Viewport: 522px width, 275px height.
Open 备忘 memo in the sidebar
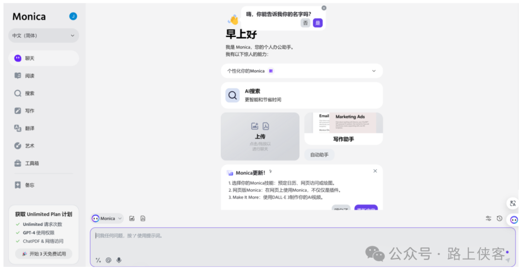click(x=43, y=185)
